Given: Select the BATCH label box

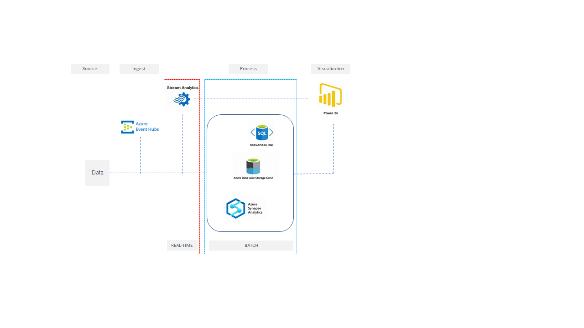Looking at the screenshot, I should (251, 246).
